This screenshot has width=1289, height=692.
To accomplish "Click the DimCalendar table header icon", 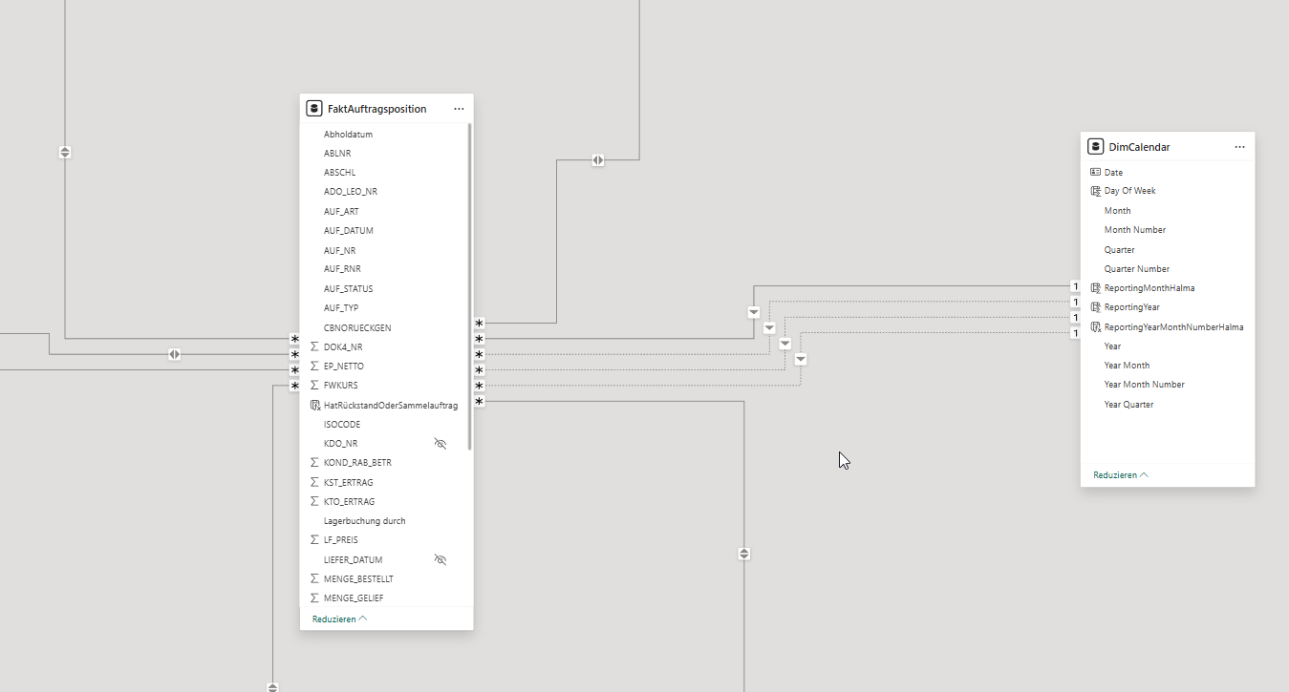I will click(x=1095, y=147).
